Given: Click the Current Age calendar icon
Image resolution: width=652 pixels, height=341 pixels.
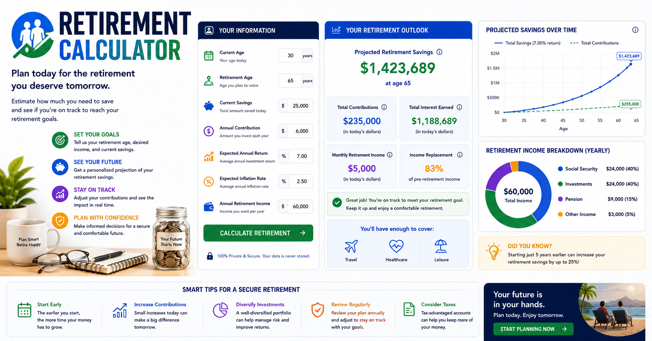Looking at the screenshot, I should [209, 56].
